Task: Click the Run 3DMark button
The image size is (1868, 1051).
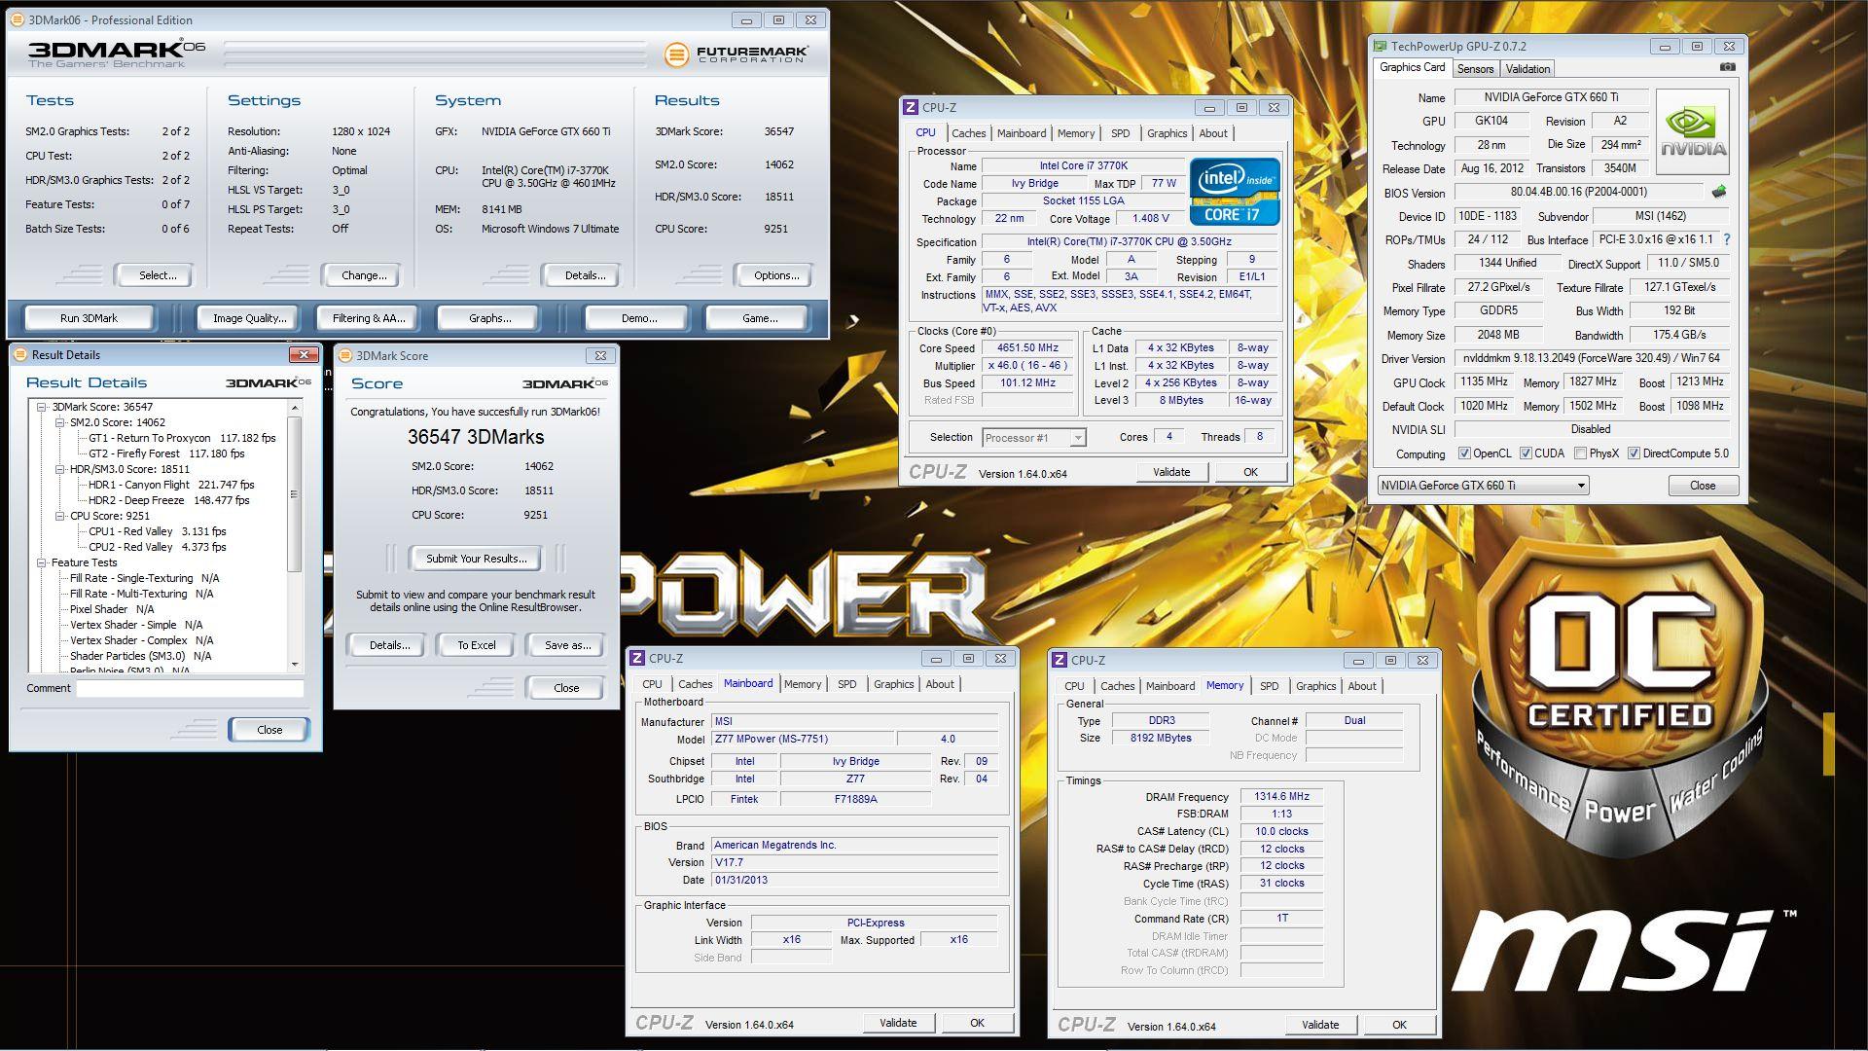Action: tap(89, 318)
